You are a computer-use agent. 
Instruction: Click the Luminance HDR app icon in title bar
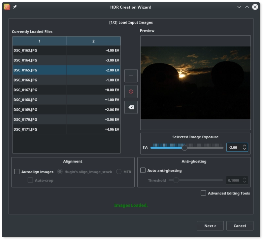coord(7,7)
